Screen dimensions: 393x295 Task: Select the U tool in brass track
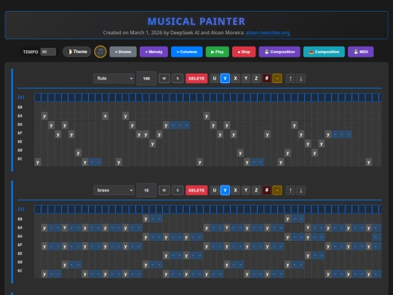pyautogui.click(x=215, y=190)
